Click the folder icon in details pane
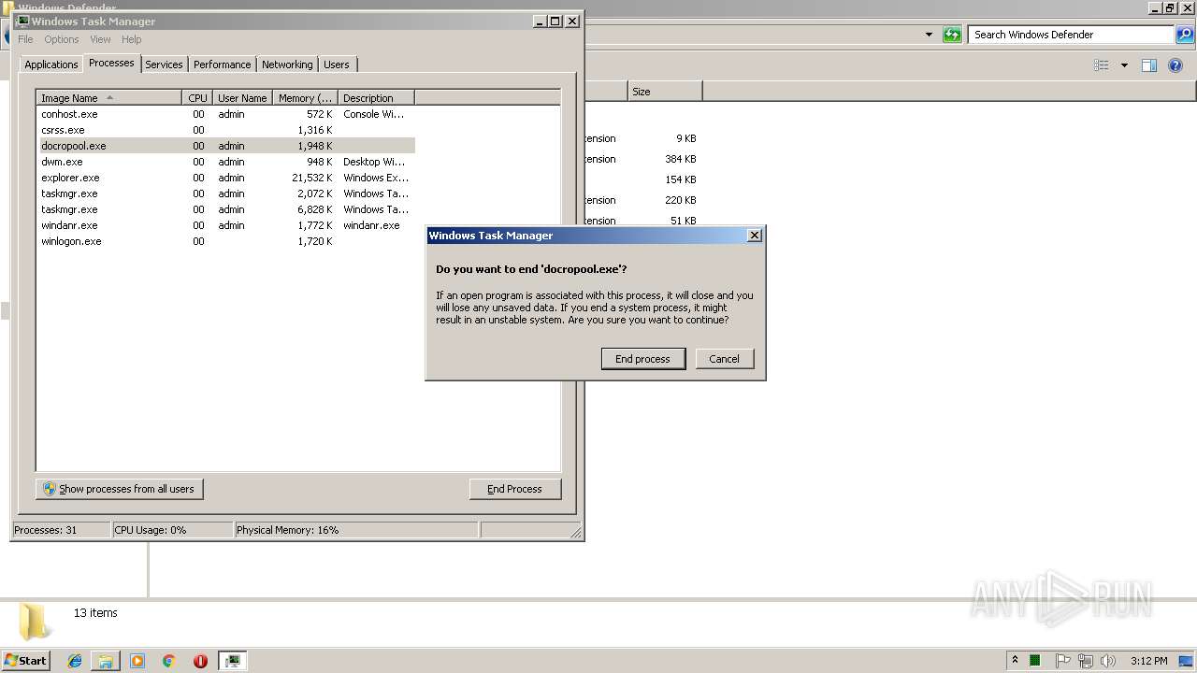Screen dimensions: 1197x673 pyautogui.click(x=35, y=622)
